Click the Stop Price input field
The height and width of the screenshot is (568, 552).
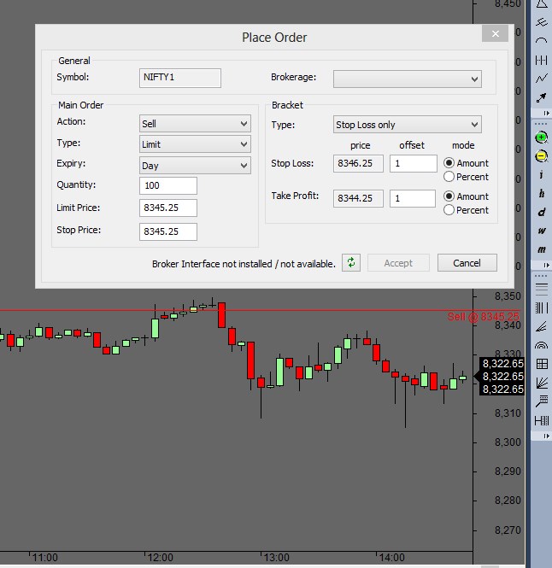click(168, 231)
